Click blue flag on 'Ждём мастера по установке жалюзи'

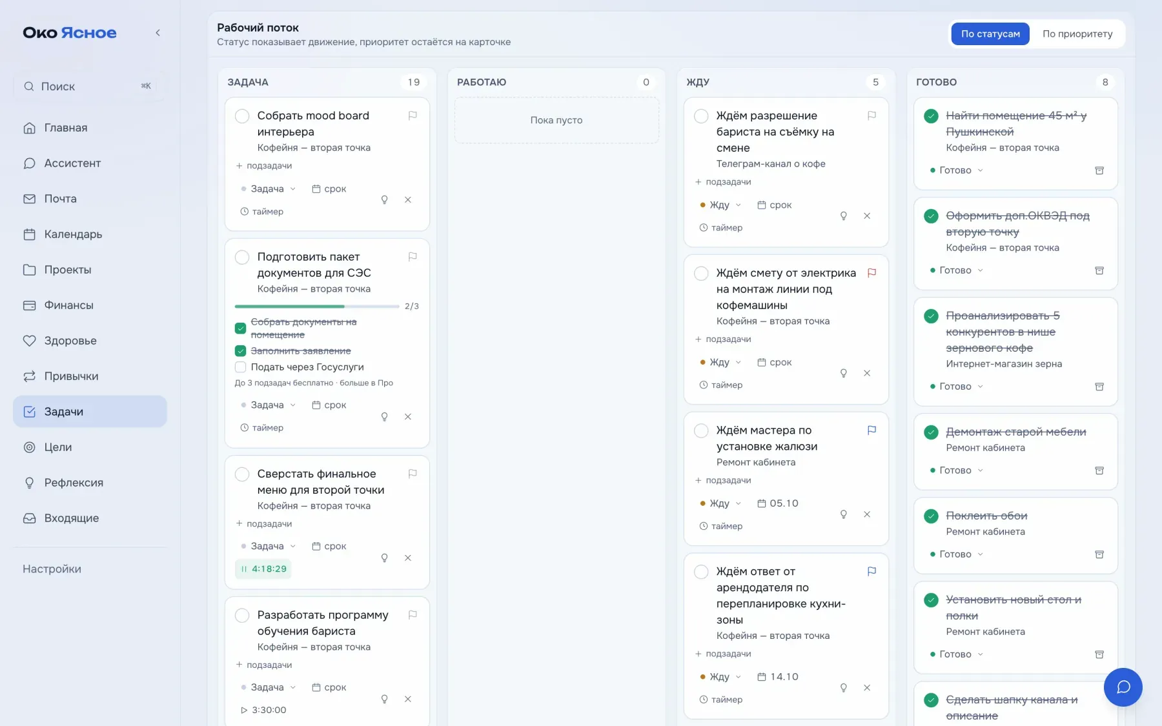pyautogui.click(x=871, y=430)
